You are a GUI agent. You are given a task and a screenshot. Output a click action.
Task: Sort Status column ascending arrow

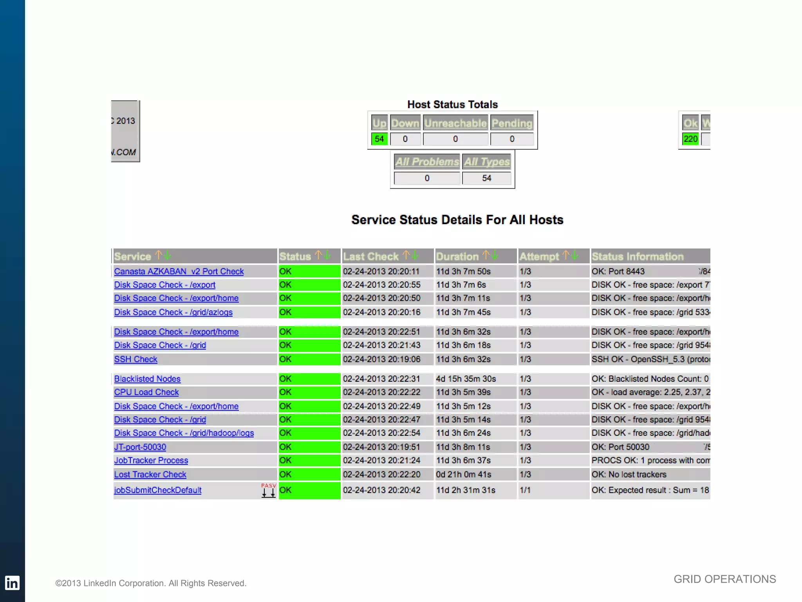tap(318, 256)
